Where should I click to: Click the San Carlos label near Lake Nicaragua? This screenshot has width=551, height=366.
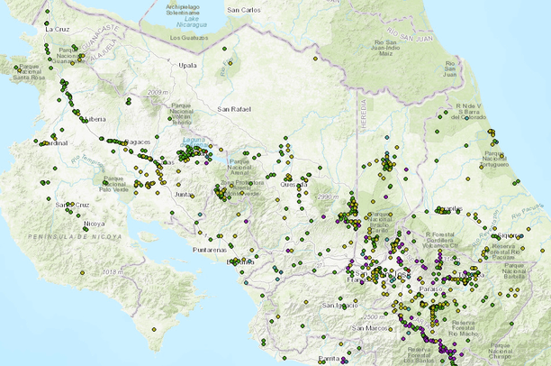pyautogui.click(x=245, y=10)
